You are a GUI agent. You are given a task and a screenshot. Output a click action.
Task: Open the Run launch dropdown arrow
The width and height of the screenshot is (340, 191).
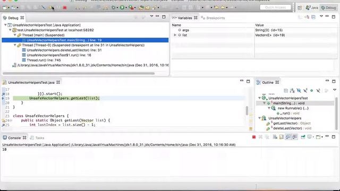pos(126,8)
